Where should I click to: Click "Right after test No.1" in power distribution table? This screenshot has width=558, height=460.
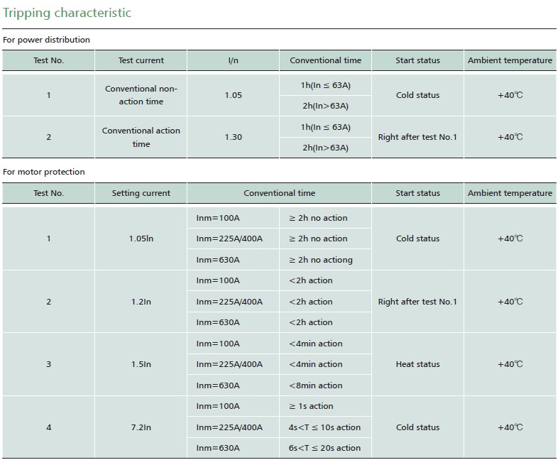click(417, 137)
